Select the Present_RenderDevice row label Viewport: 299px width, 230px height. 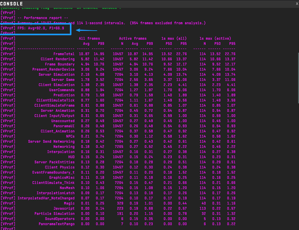point(54,70)
